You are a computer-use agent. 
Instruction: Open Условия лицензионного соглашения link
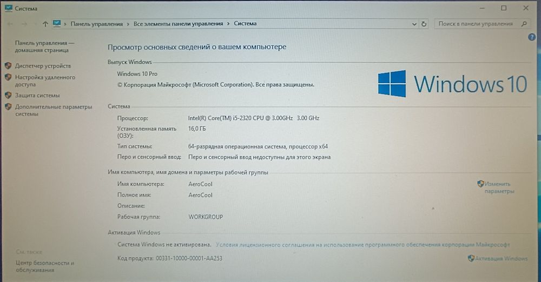[363, 245]
